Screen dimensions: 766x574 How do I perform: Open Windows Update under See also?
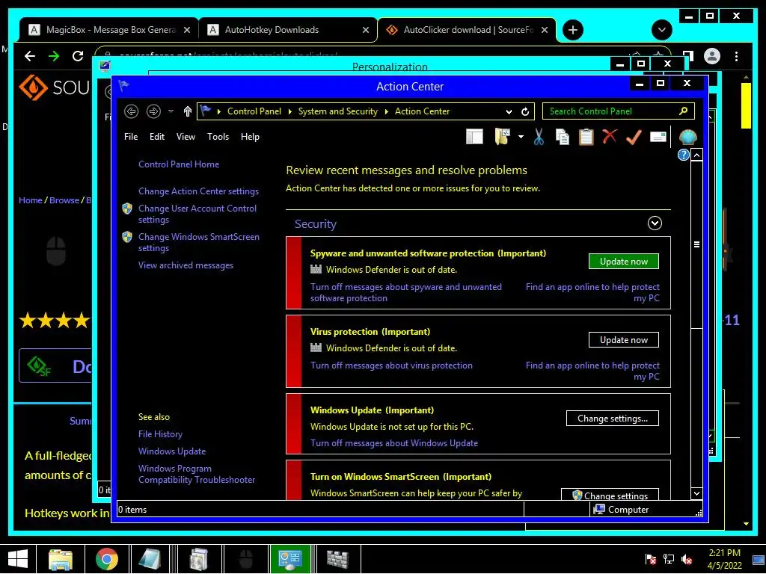[172, 451]
